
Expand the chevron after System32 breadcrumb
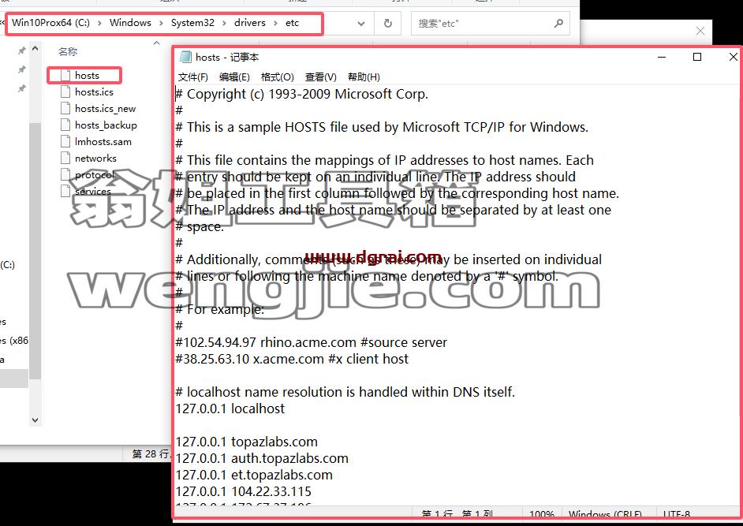(224, 23)
